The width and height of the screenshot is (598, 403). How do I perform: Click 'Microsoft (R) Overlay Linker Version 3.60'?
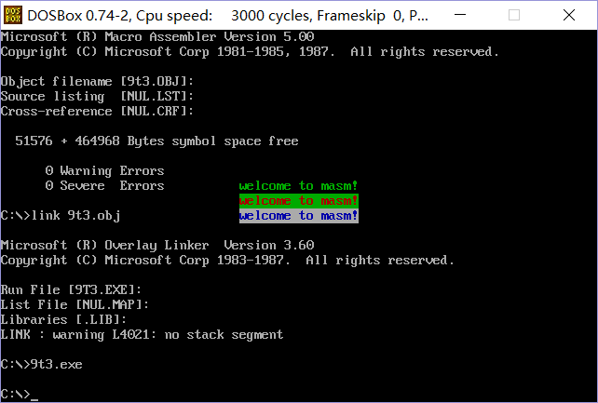tap(157, 246)
